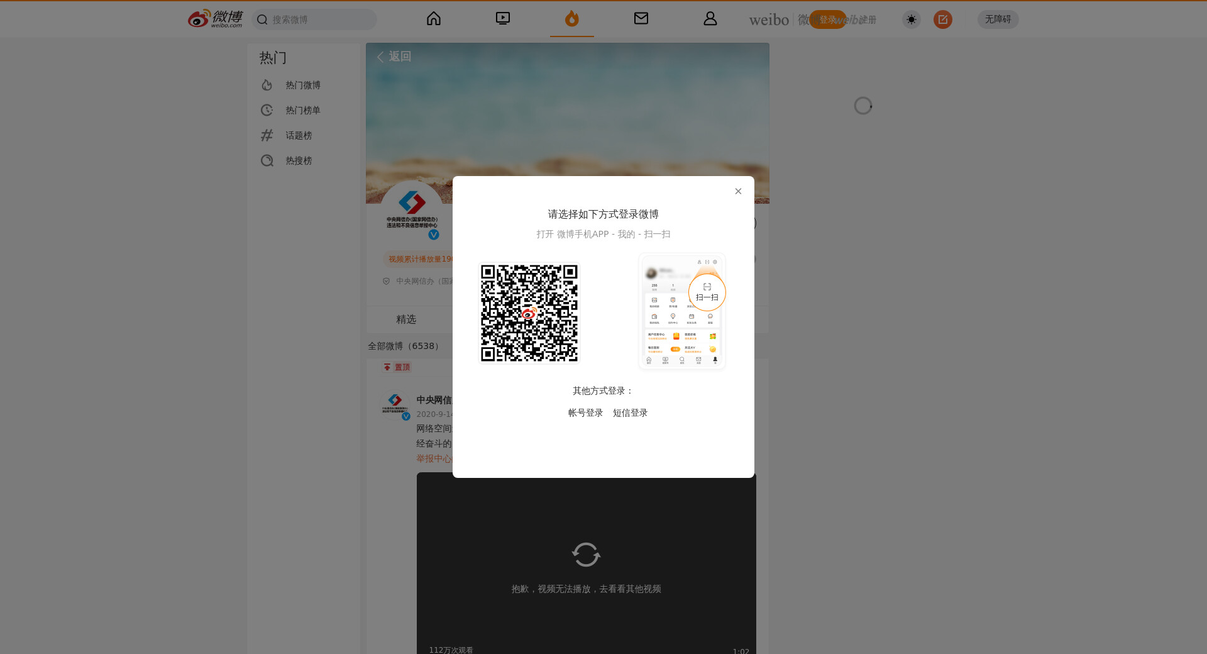Click the 热门微博 flame icon
This screenshot has height=654, width=1207.
pos(267,85)
